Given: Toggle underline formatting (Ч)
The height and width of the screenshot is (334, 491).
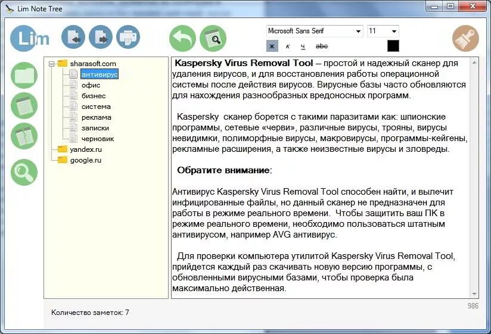Looking at the screenshot, I should tap(303, 46).
